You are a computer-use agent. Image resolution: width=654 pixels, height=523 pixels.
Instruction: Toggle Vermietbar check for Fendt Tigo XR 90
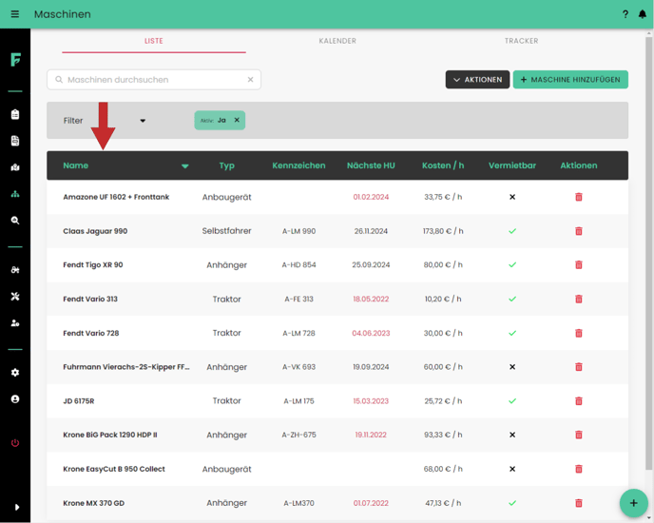click(x=512, y=264)
